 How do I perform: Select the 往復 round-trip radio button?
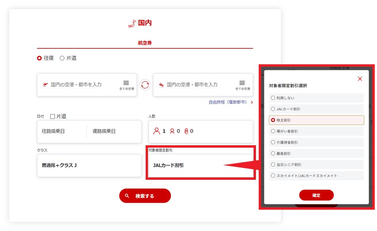[x=39, y=58]
